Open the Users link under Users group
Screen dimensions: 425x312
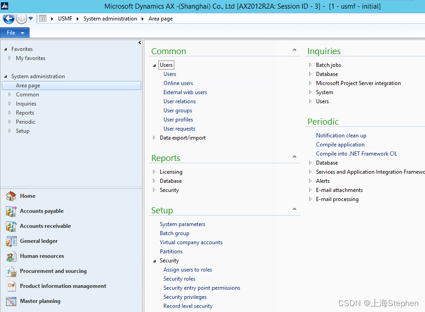coord(170,74)
